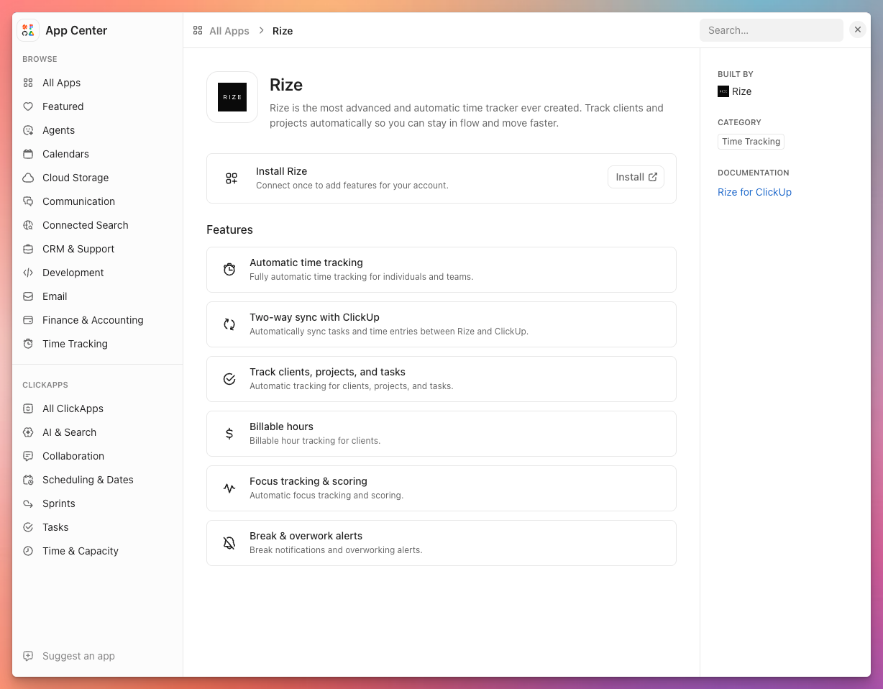Click the Tasks checkmark icon in sidebar
The image size is (883, 689).
pos(28,527)
